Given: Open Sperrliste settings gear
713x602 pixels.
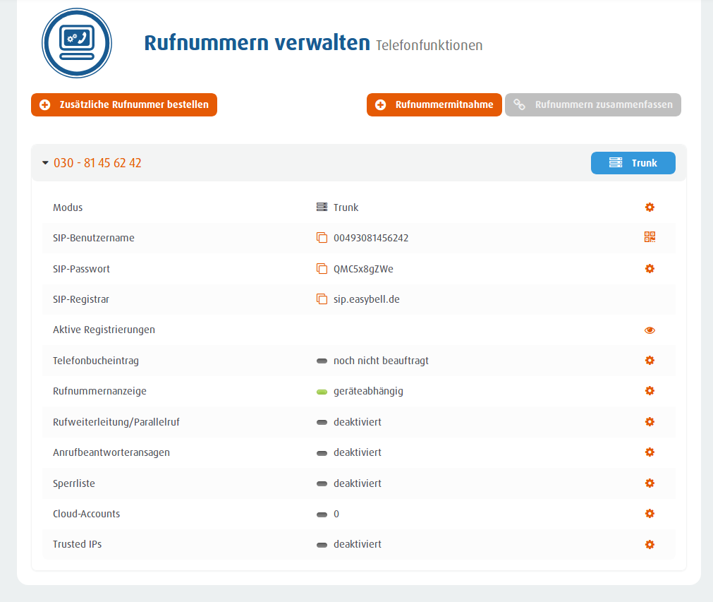Looking at the screenshot, I should [x=650, y=483].
